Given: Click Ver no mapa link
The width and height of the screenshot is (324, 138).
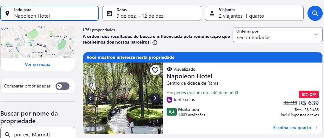Looking at the screenshot, I should pyautogui.click(x=38, y=64).
